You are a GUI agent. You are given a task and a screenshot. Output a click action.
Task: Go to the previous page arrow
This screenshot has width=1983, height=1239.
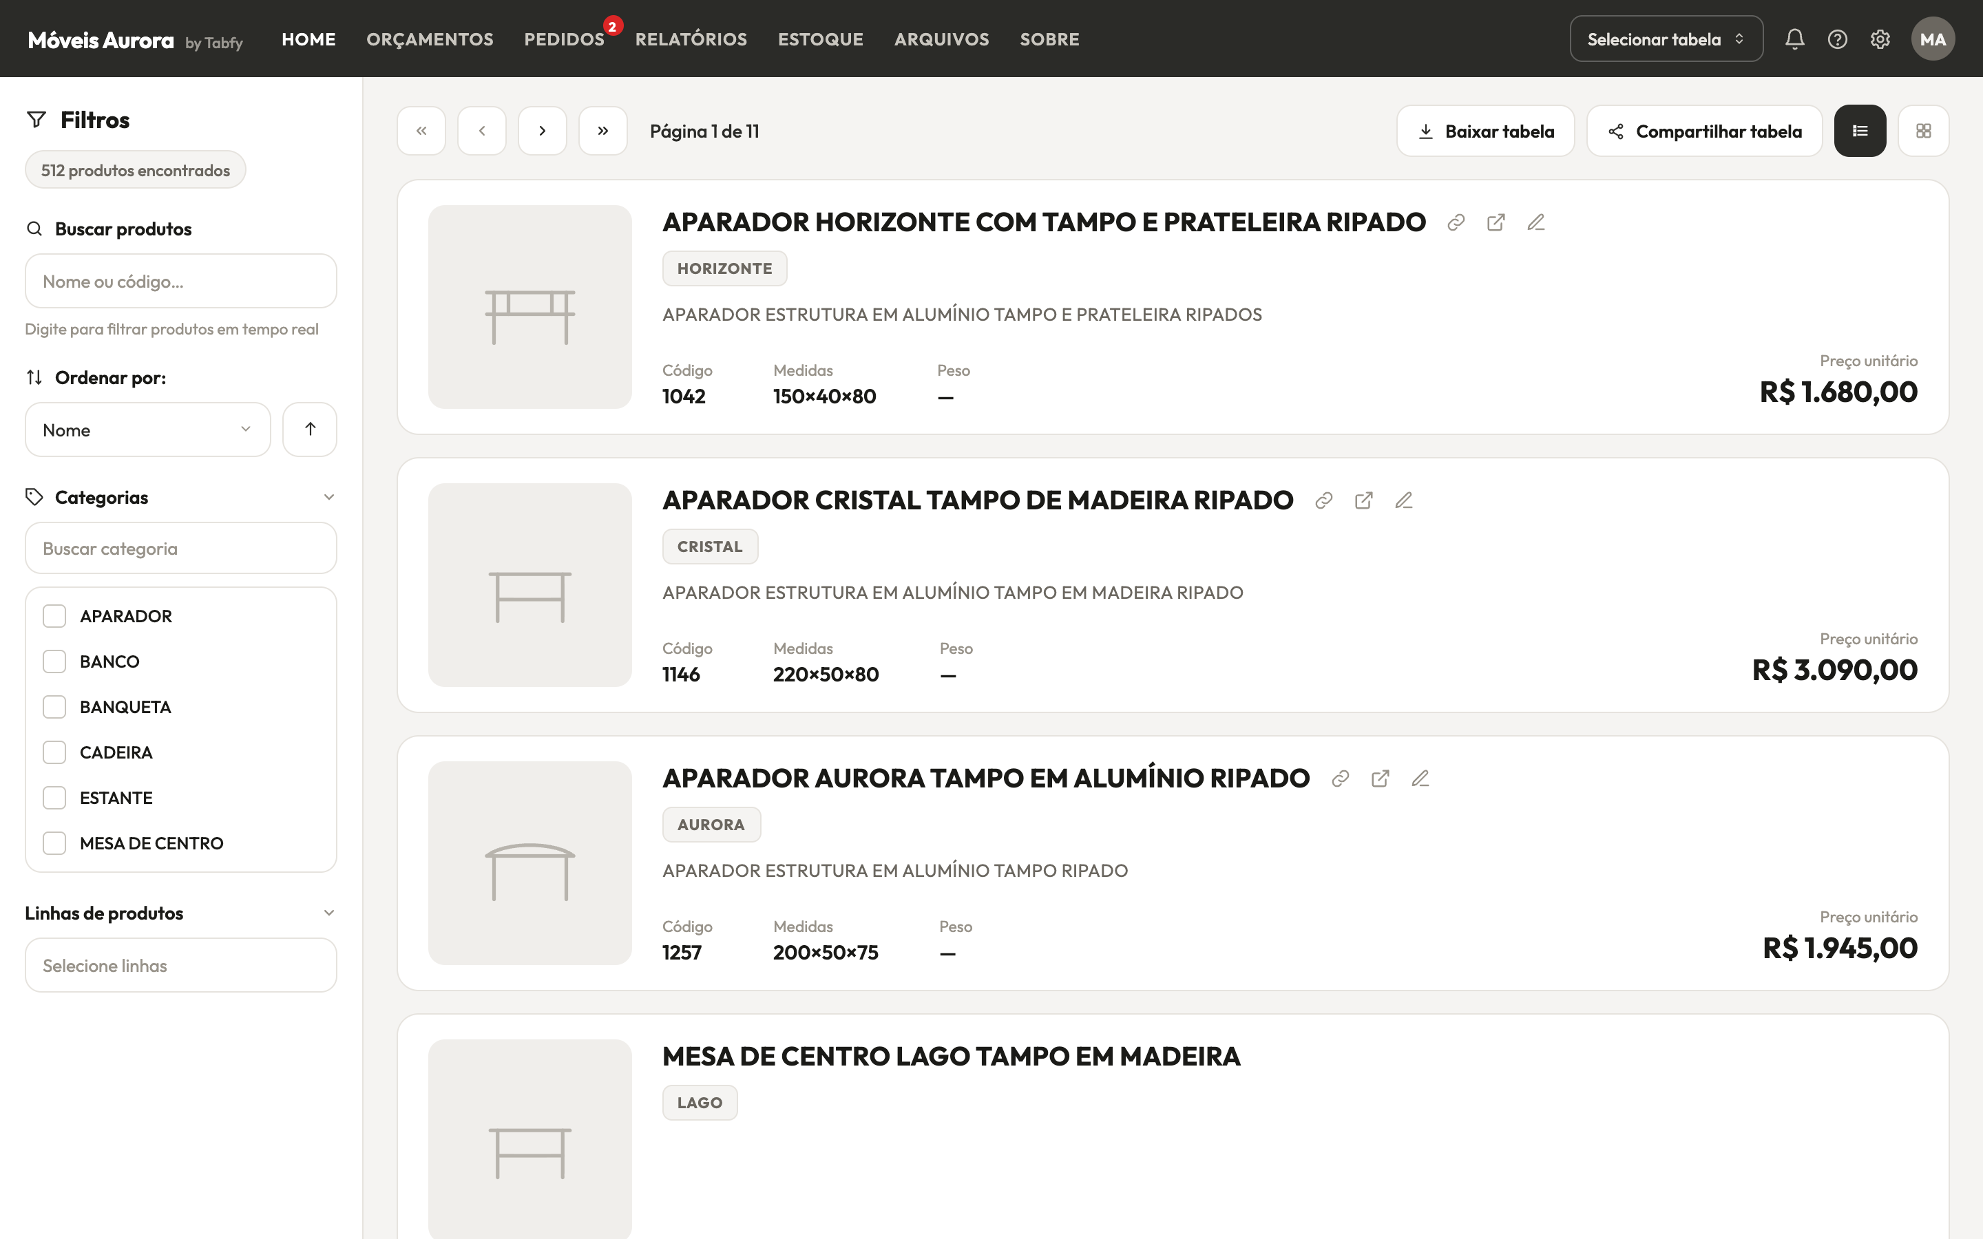click(x=482, y=130)
